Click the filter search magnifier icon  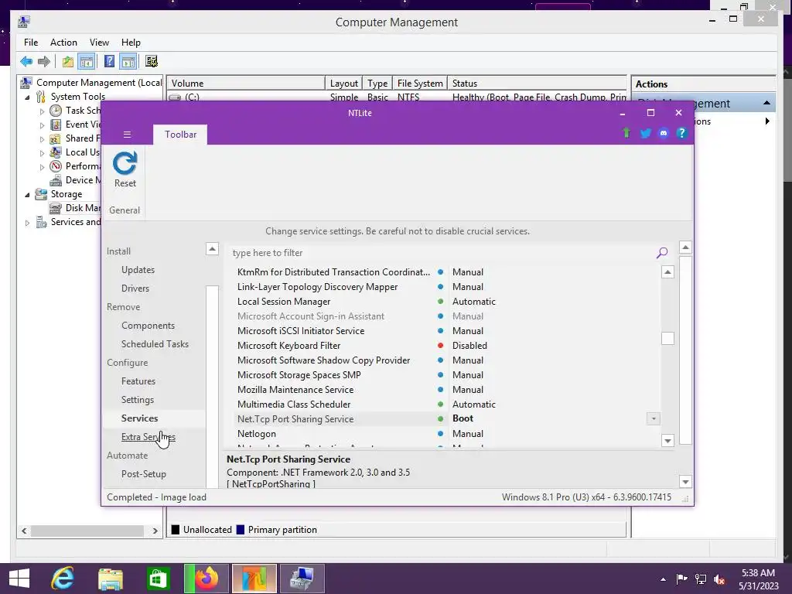pos(662,253)
